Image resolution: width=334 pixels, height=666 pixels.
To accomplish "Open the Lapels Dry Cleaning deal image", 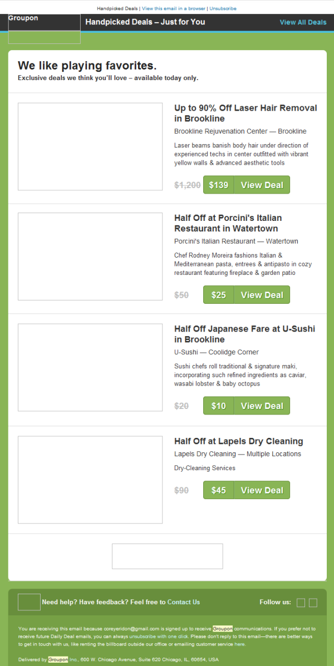I will pos(90,480).
